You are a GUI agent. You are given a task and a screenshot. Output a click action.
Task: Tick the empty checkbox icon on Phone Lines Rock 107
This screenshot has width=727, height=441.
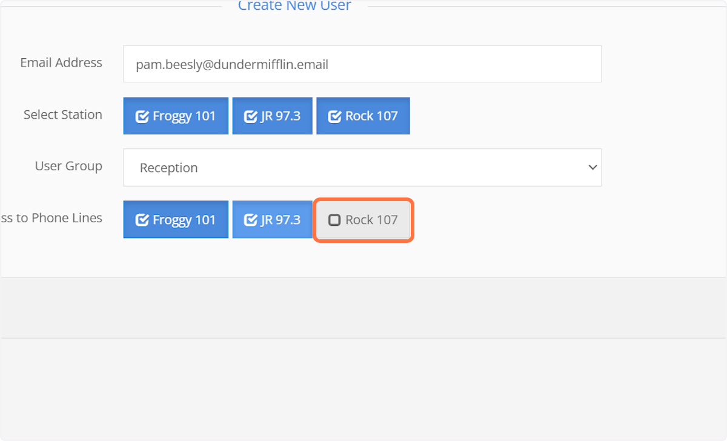(334, 220)
